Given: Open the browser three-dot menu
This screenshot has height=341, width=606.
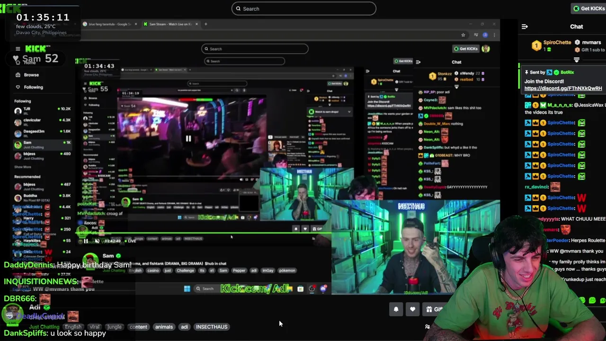Looking at the screenshot, I should click(x=494, y=35).
